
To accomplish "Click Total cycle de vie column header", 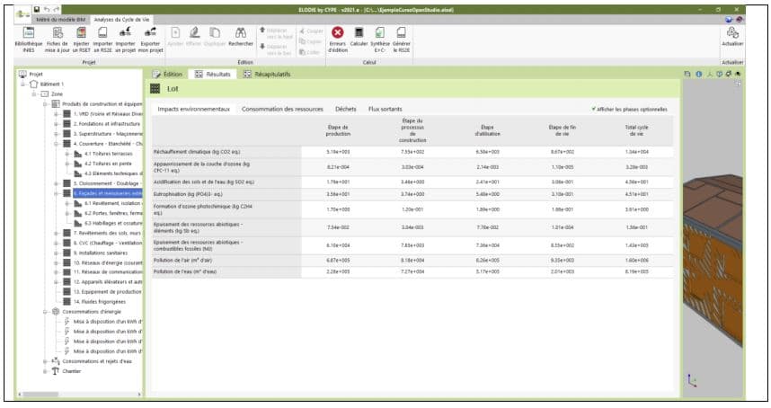I will (636, 130).
